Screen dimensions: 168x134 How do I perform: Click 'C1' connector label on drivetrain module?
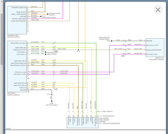pos(28,78)
